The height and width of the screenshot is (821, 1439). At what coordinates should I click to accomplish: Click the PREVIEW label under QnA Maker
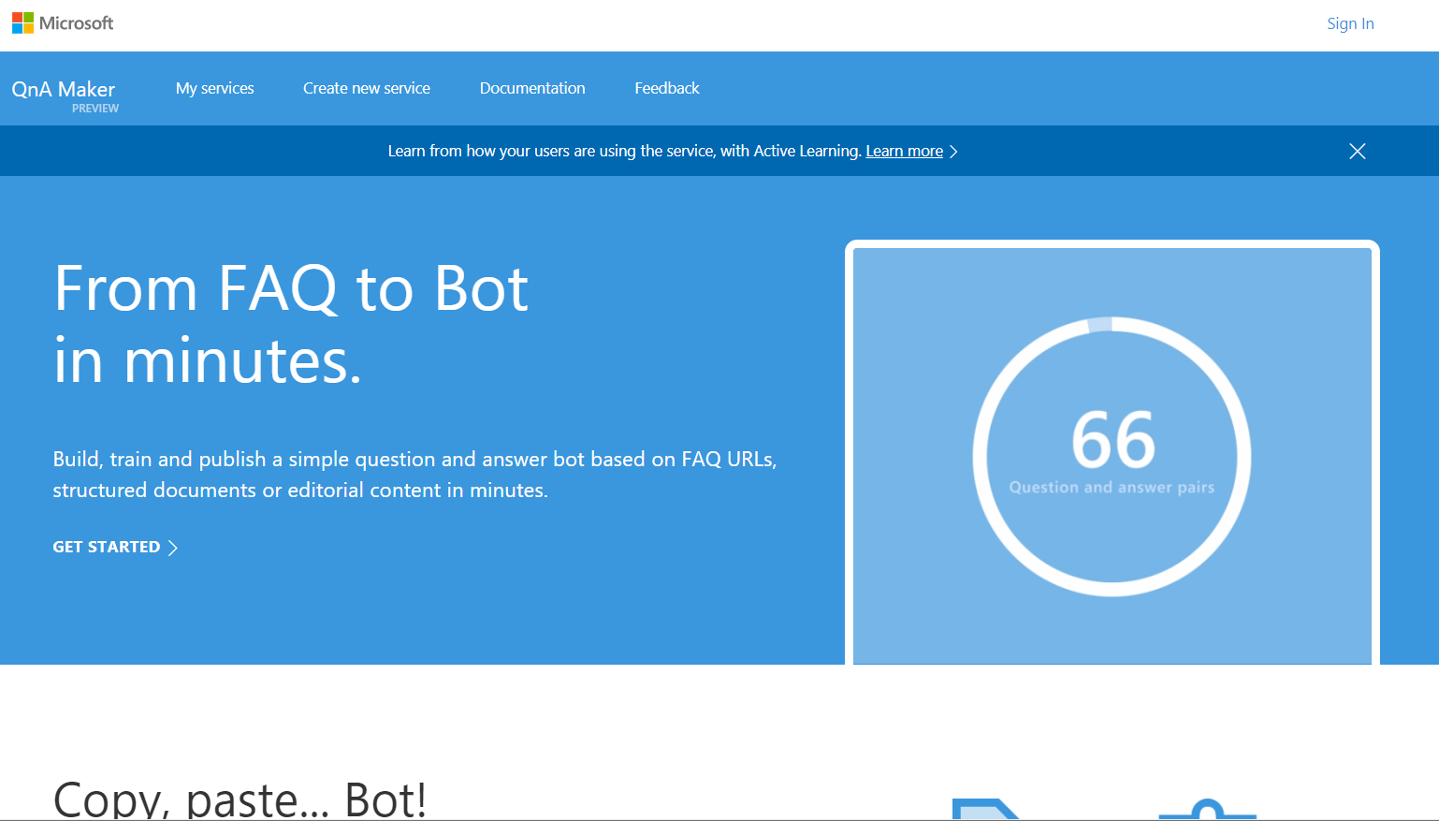pos(95,109)
